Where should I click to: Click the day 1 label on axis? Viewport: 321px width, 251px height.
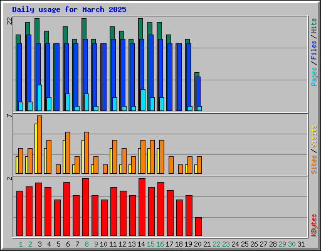point(21,244)
